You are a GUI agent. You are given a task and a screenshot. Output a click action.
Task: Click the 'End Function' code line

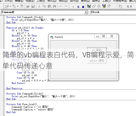tap(14, 88)
